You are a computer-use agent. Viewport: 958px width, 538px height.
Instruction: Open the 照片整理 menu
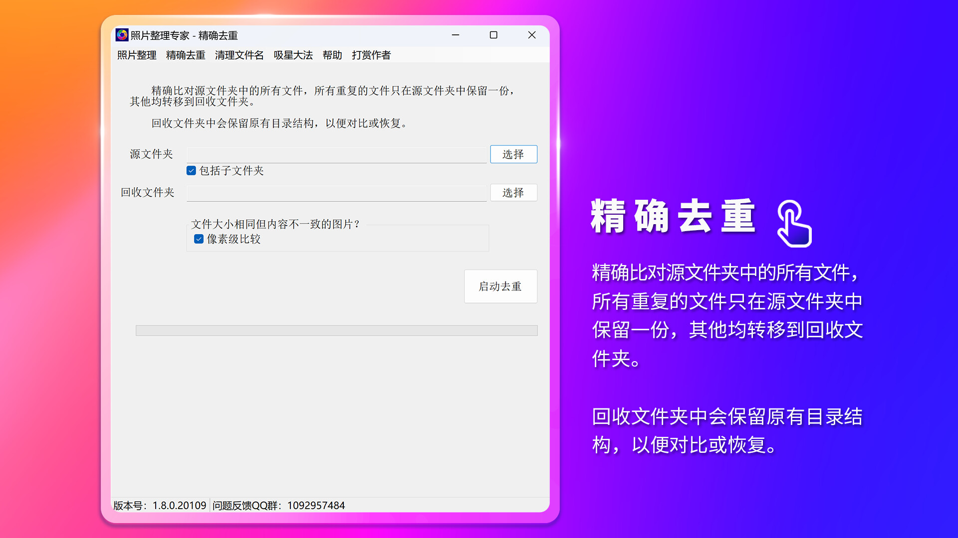pos(136,55)
